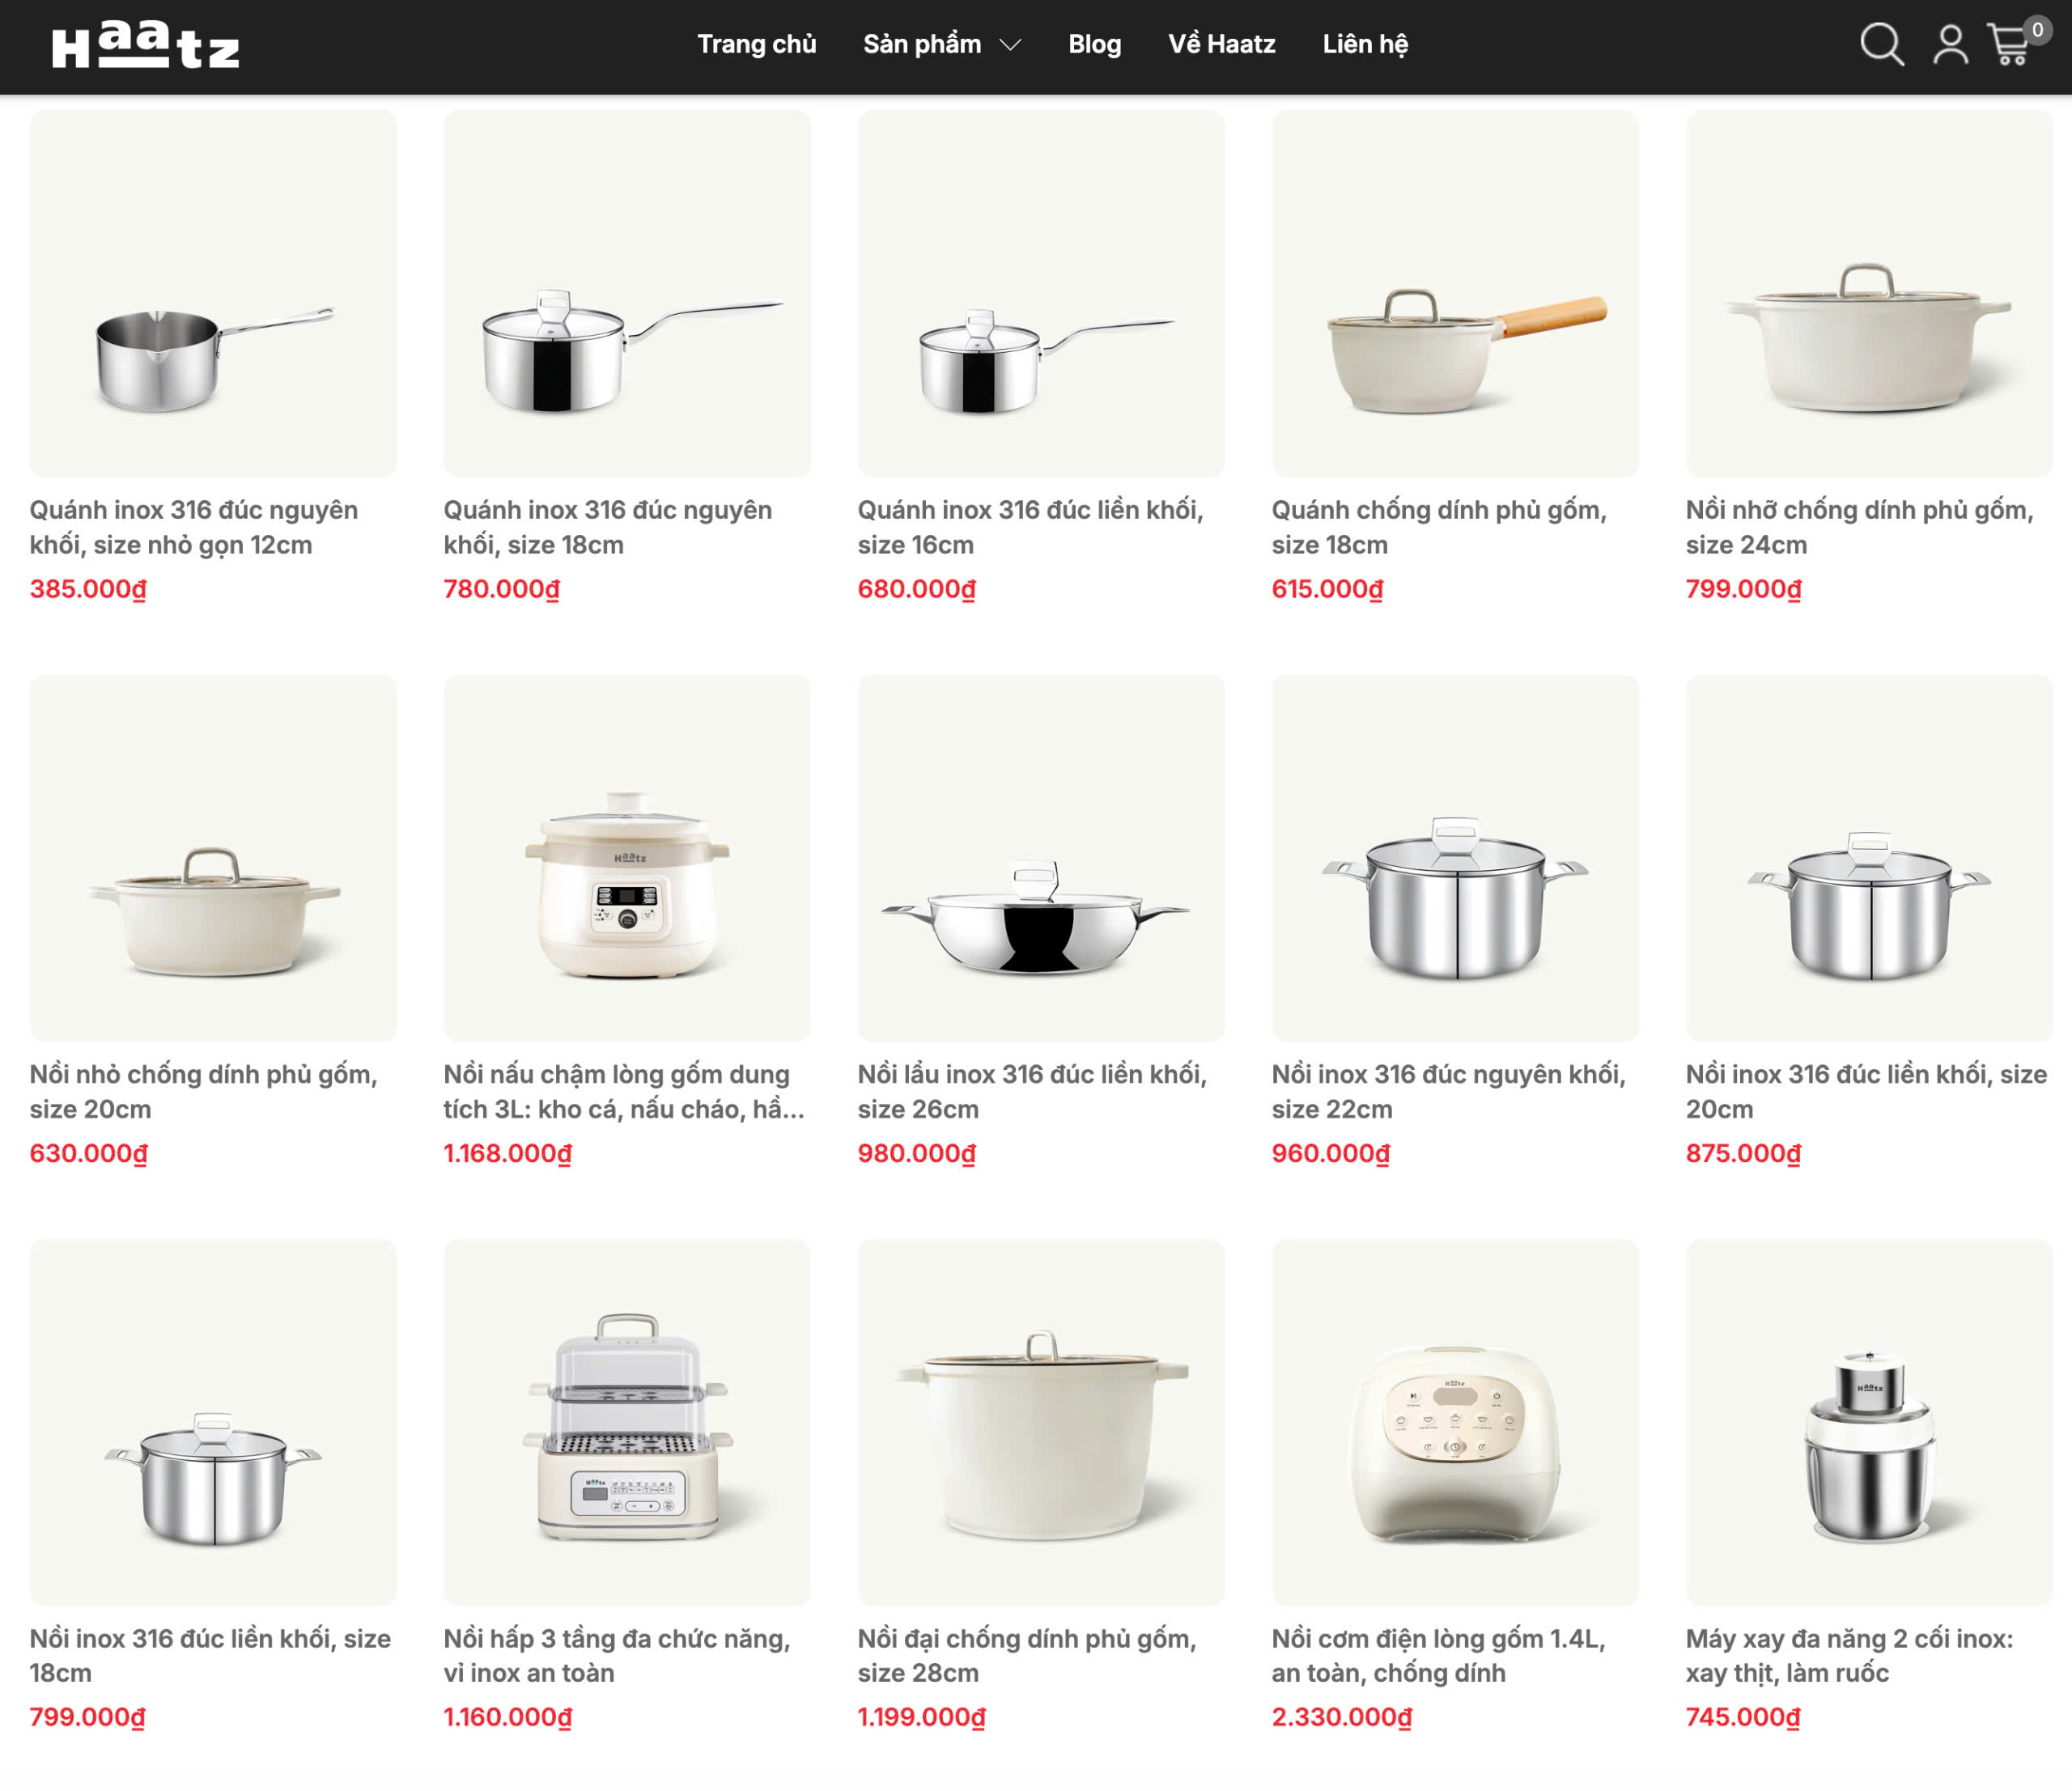Open Quánh chống dính phủ gốm size 18cm link
This screenshot has height=1791, width=2072.
click(1439, 527)
